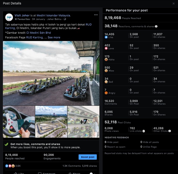
Task: Open the main go-kart lineup photo
Action: 51,73
